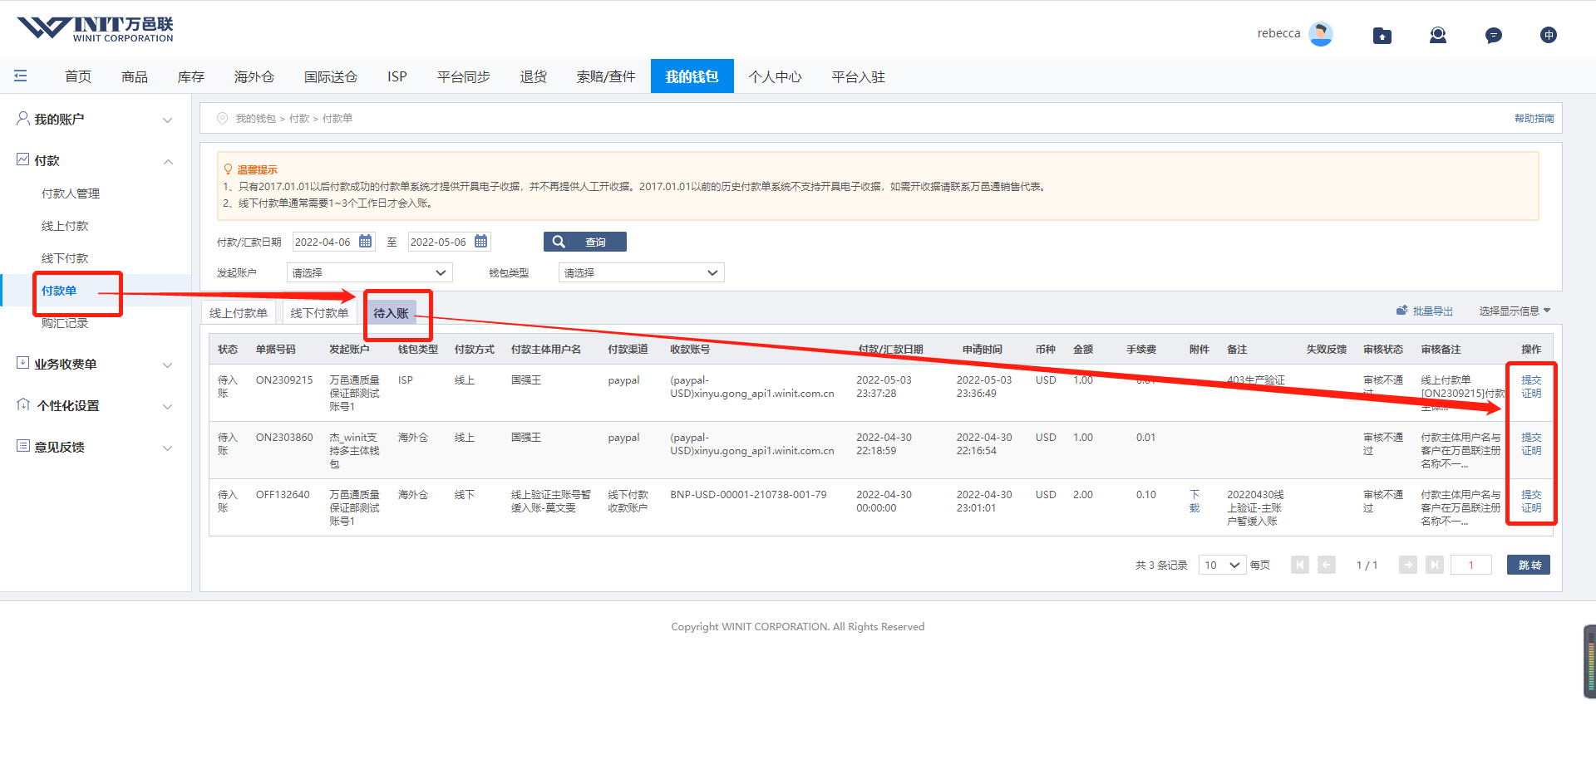Open the 平台同步 menu
The width and height of the screenshot is (1596, 759).
[x=464, y=76]
